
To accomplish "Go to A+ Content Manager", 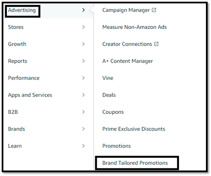I will point(127,61).
